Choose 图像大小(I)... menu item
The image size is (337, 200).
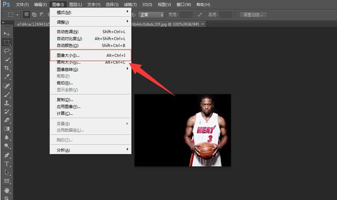(90, 55)
